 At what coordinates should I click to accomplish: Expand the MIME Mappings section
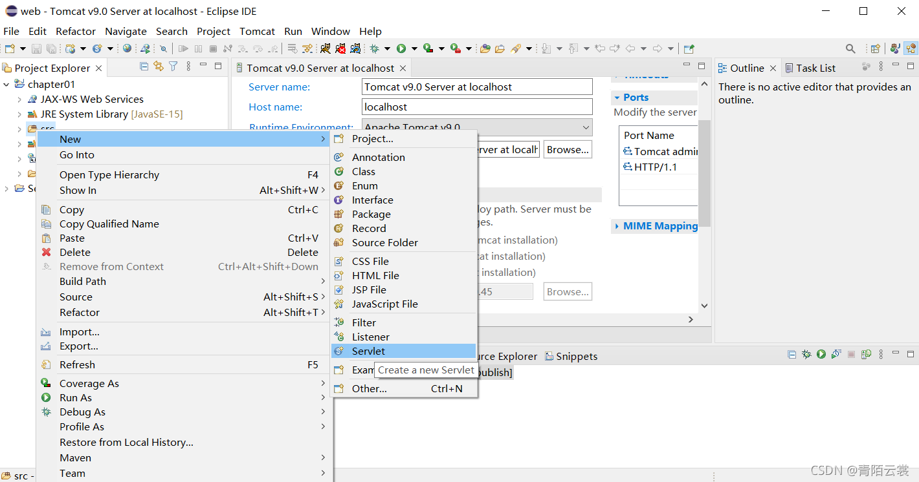(x=617, y=226)
